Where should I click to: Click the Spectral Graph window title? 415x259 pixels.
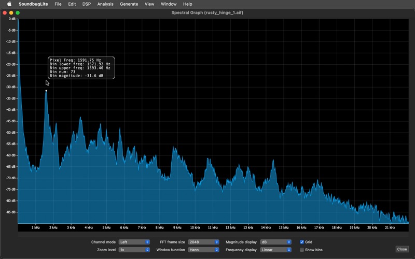(x=207, y=12)
